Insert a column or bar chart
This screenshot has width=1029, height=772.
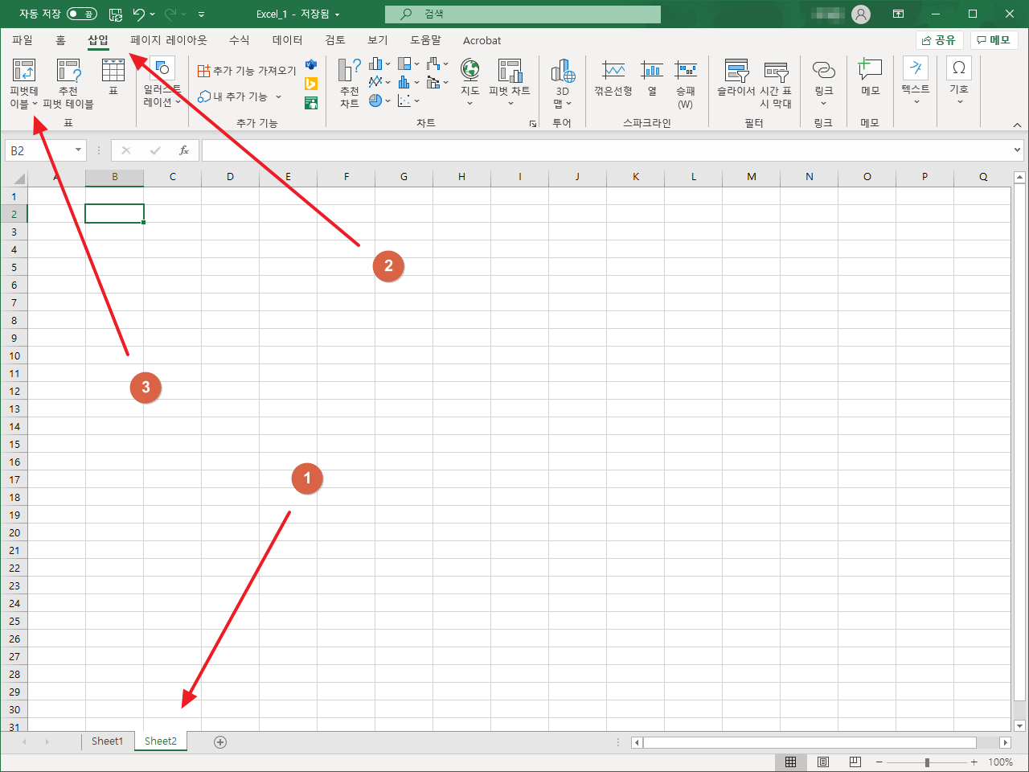pos(379,64)
